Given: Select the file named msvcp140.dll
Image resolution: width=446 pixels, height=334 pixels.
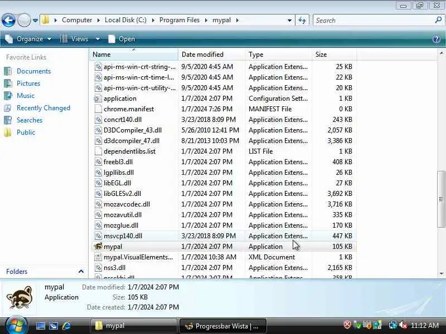Looking at the screenshot, I should [123, 235].
